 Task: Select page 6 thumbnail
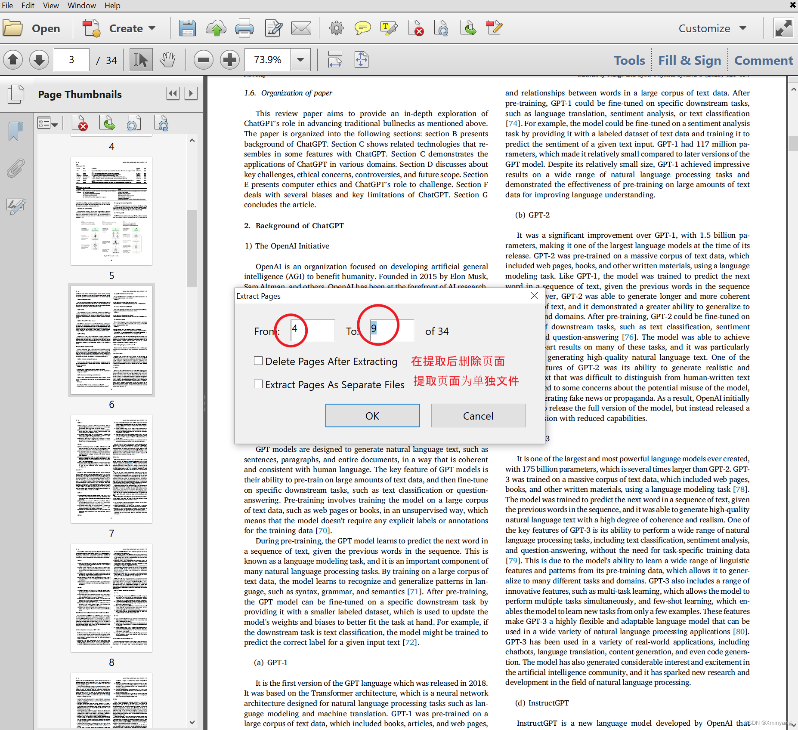[x=111, y=340]
